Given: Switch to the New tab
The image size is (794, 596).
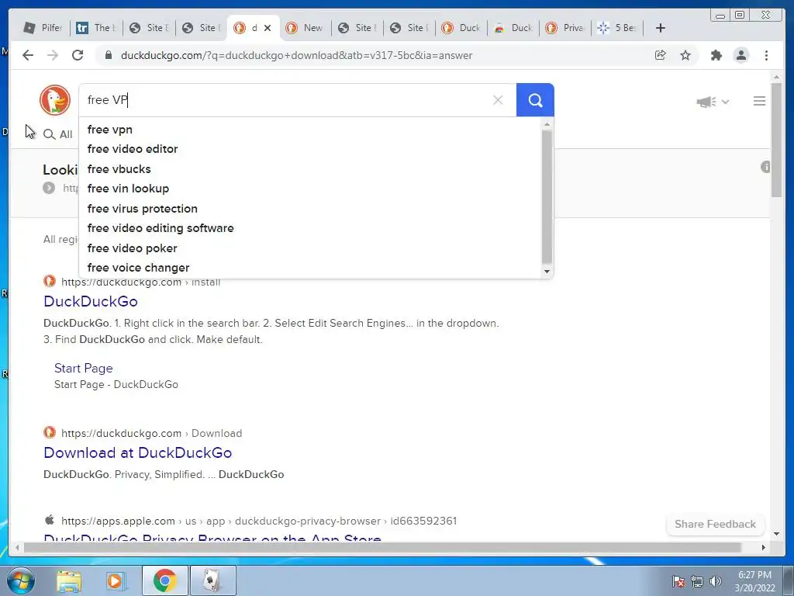Looking at the screenshot, I should tap(305, 28).
